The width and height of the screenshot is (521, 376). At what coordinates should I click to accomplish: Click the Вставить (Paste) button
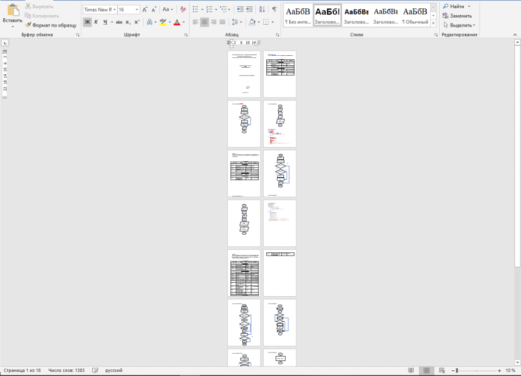pos(13,16)
